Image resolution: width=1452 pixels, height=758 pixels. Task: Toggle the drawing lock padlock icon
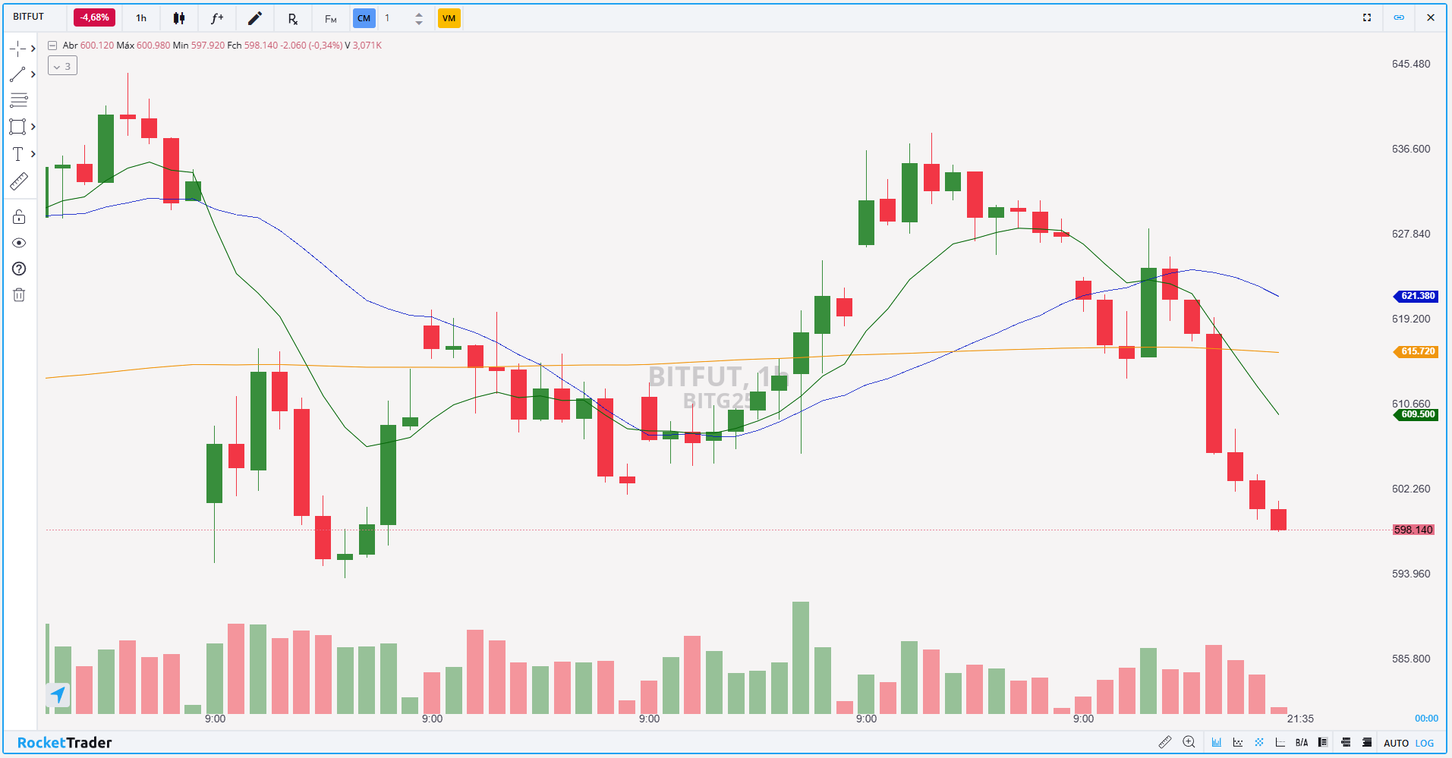click(19, 217)
